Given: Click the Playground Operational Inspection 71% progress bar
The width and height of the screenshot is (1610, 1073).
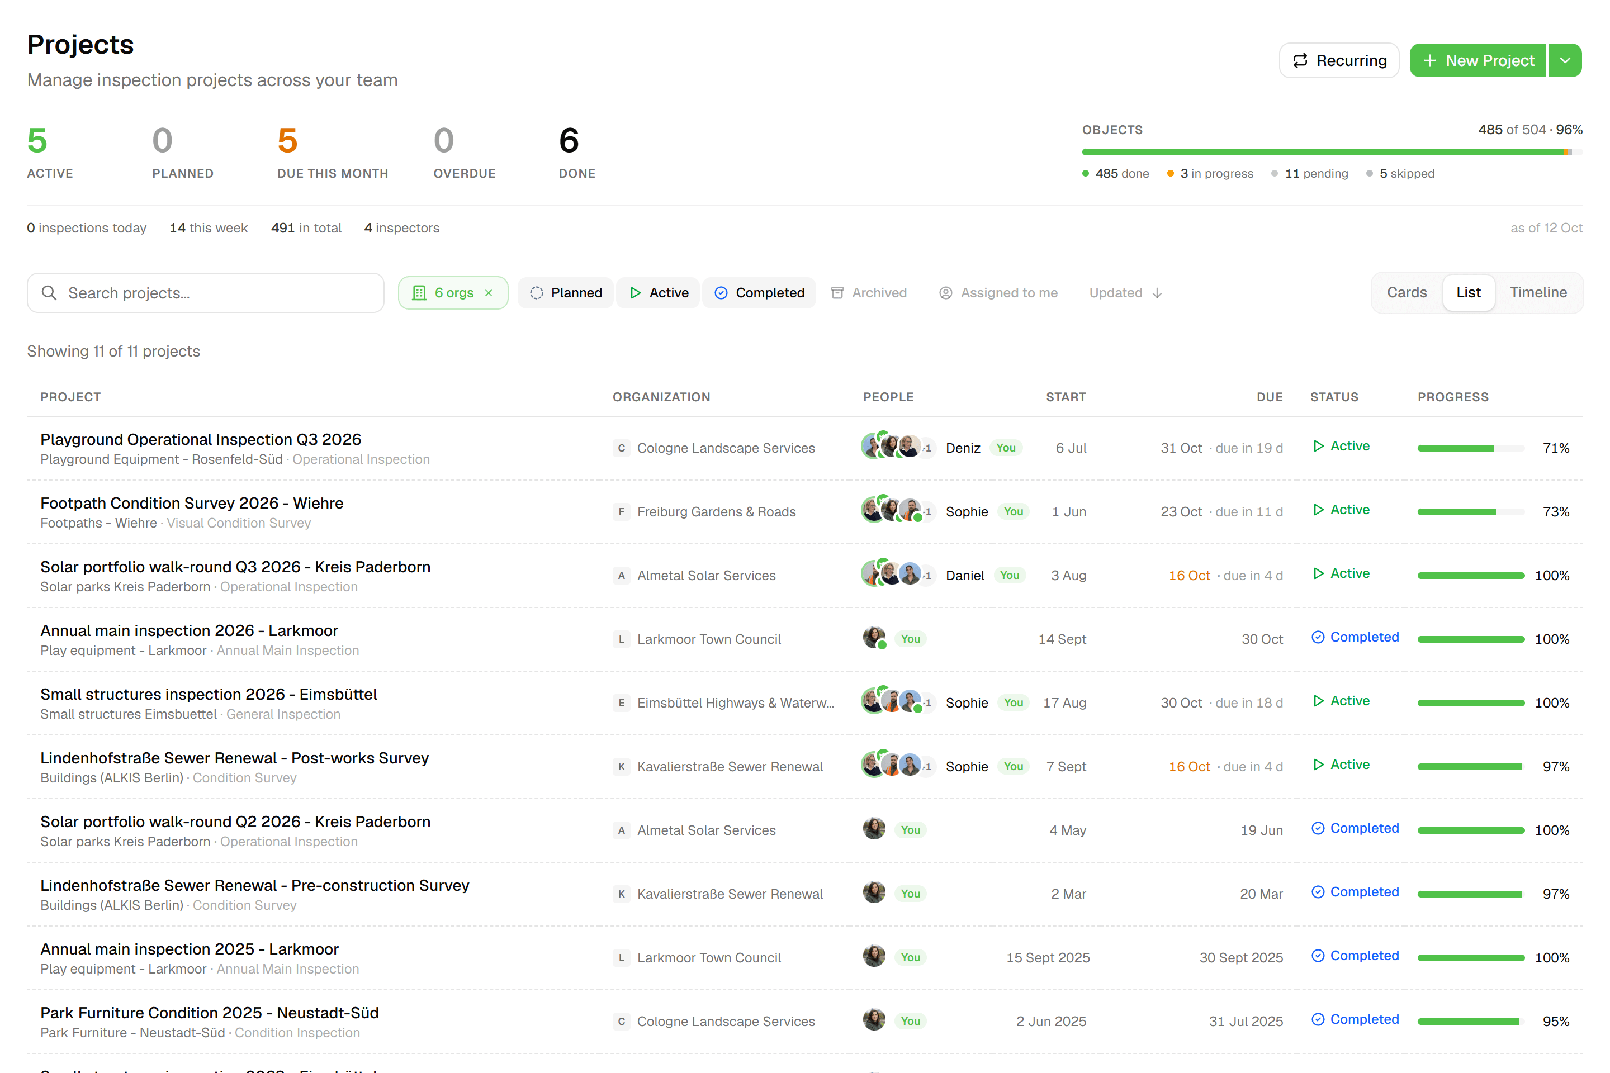Looking at the screenshot, I should [x=1470, y=448].
